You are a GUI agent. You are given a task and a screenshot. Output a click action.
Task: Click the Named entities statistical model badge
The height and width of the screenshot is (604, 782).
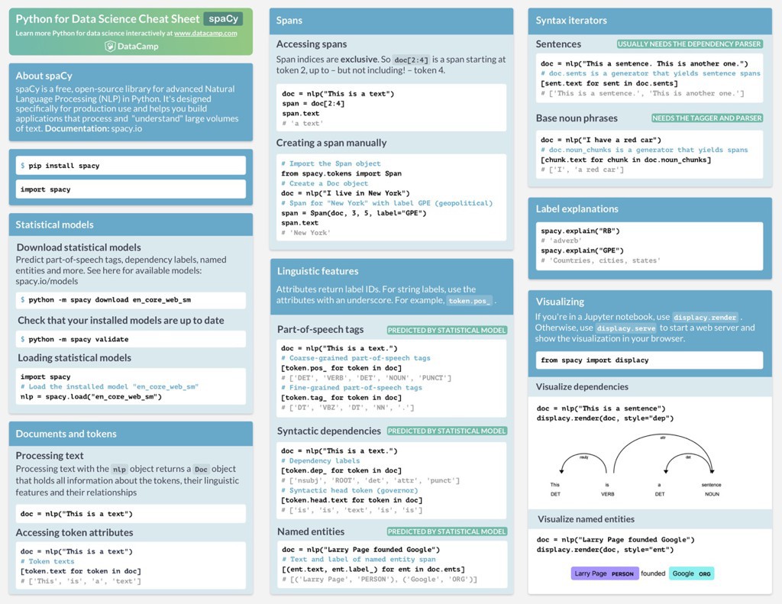447,531
